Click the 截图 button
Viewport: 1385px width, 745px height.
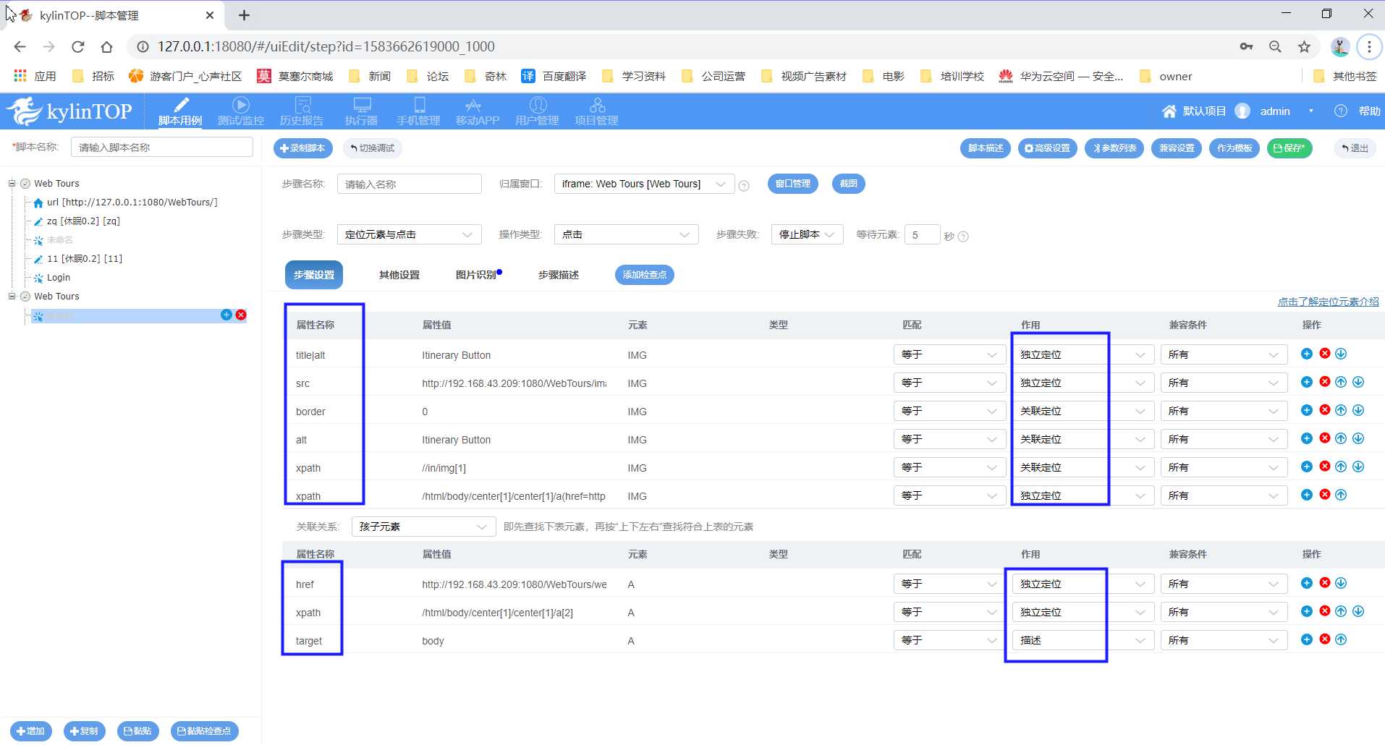pyautogui.click(x=848, y=184)
